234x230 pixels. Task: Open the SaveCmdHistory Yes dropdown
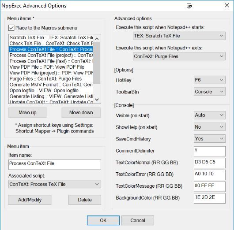210,139
